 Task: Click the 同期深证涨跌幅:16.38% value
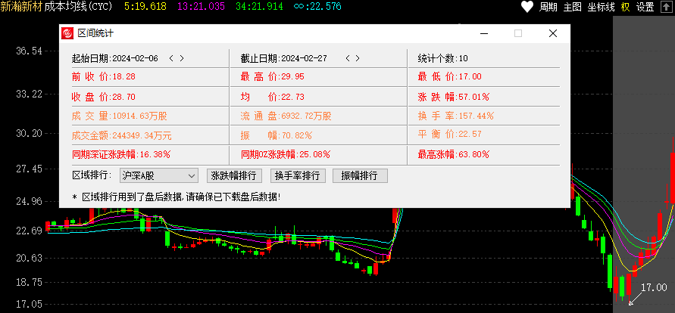pyautogui.click(x=121, y=154)
